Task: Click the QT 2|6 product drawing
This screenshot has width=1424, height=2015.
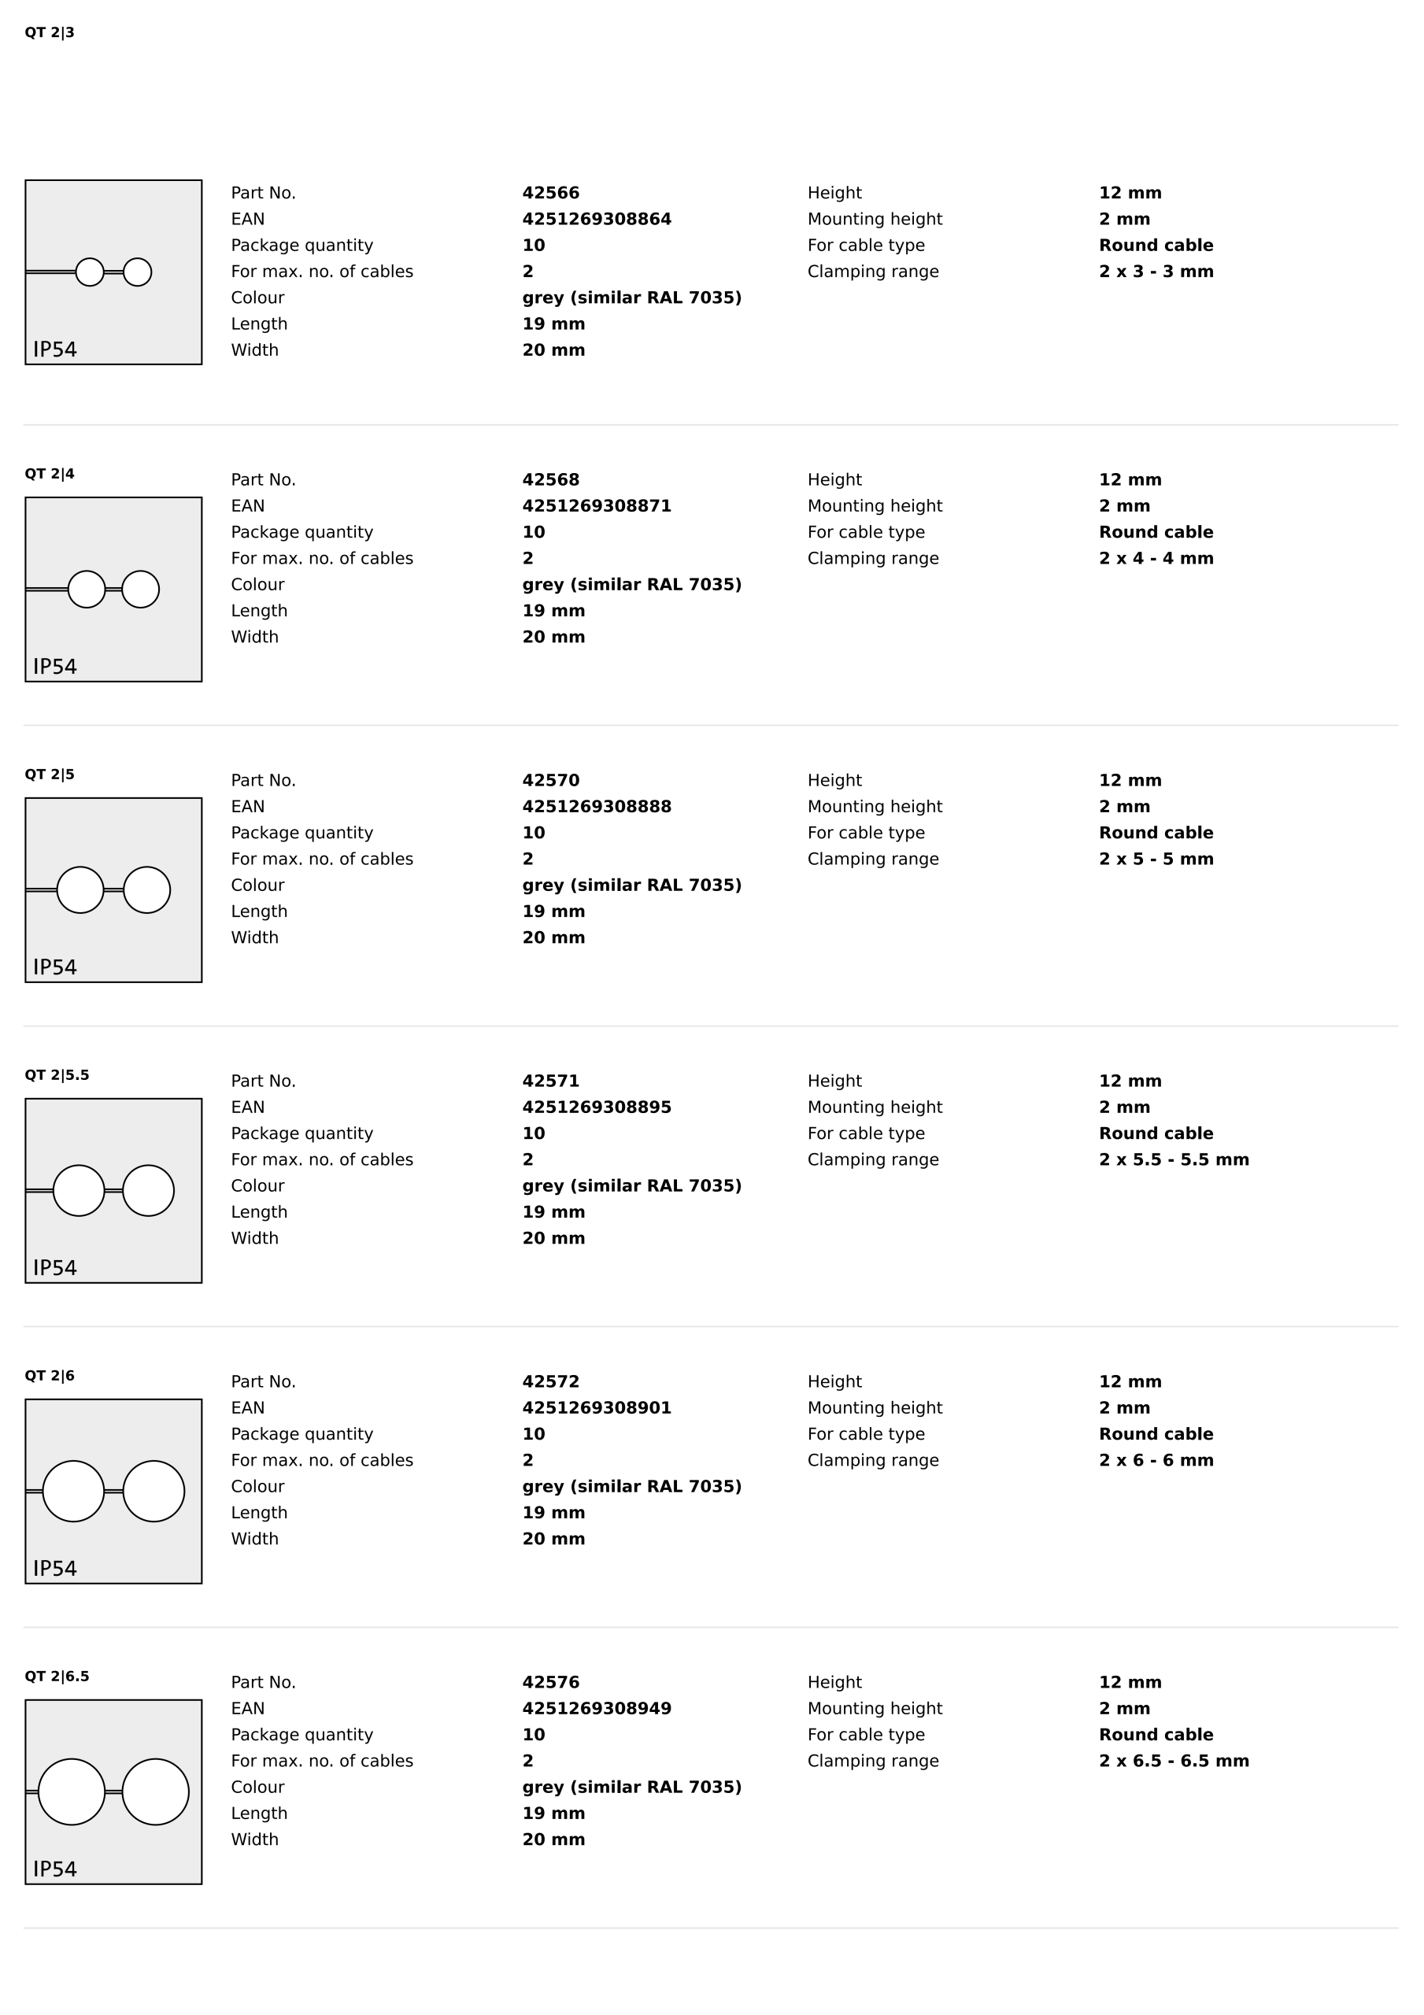Action: 113,1491
